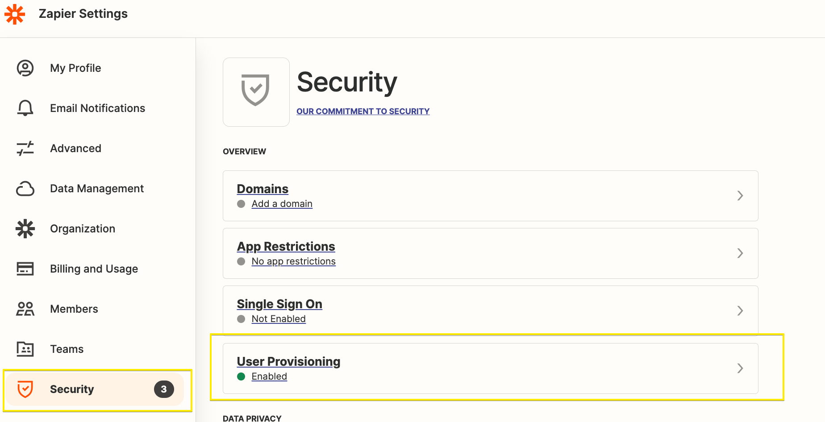Image resolution: width=825 pixels, height=422 pixels.
Task: Click the Advanced sliders icon
Action: tap(25, 148)
